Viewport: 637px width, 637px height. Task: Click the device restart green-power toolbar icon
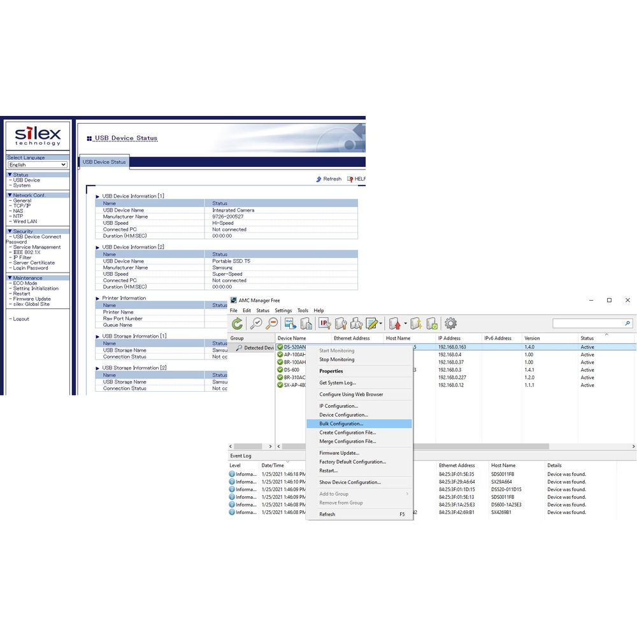[433, 324]
